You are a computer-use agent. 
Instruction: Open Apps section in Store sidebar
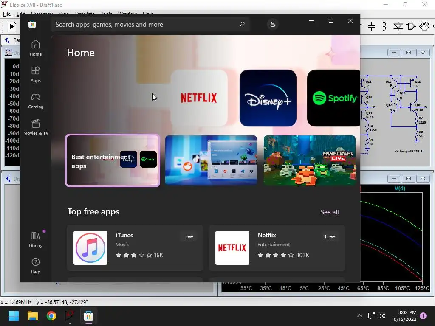36,74
